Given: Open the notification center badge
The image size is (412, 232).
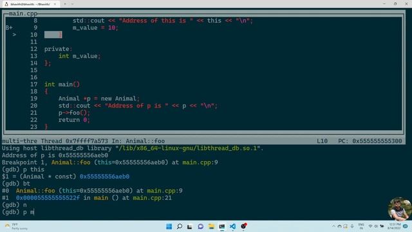Looking at the screenshot, I should (x=405, y=226).
